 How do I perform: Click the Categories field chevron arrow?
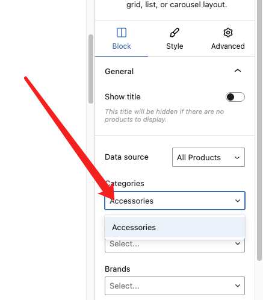[x=238, y=201]
